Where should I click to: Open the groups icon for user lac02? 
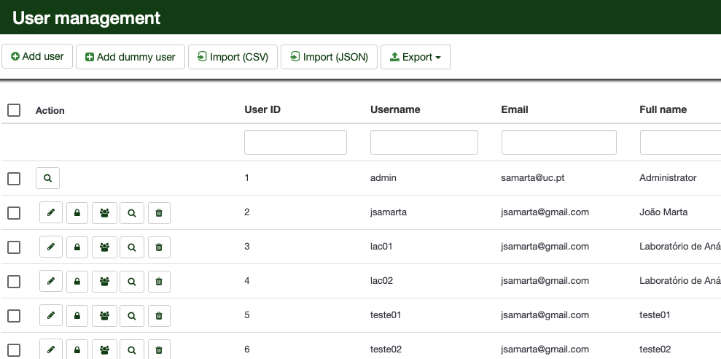pos(104,282)
